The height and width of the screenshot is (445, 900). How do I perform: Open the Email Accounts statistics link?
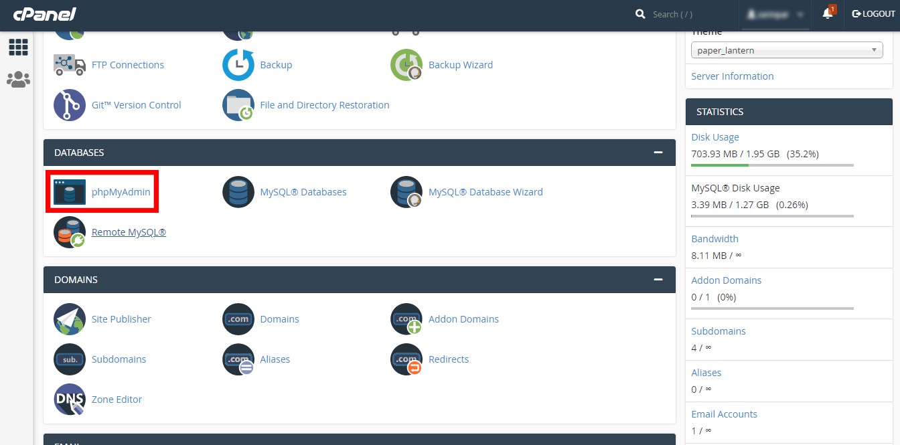pyautogui.click(x=724, y=414)
